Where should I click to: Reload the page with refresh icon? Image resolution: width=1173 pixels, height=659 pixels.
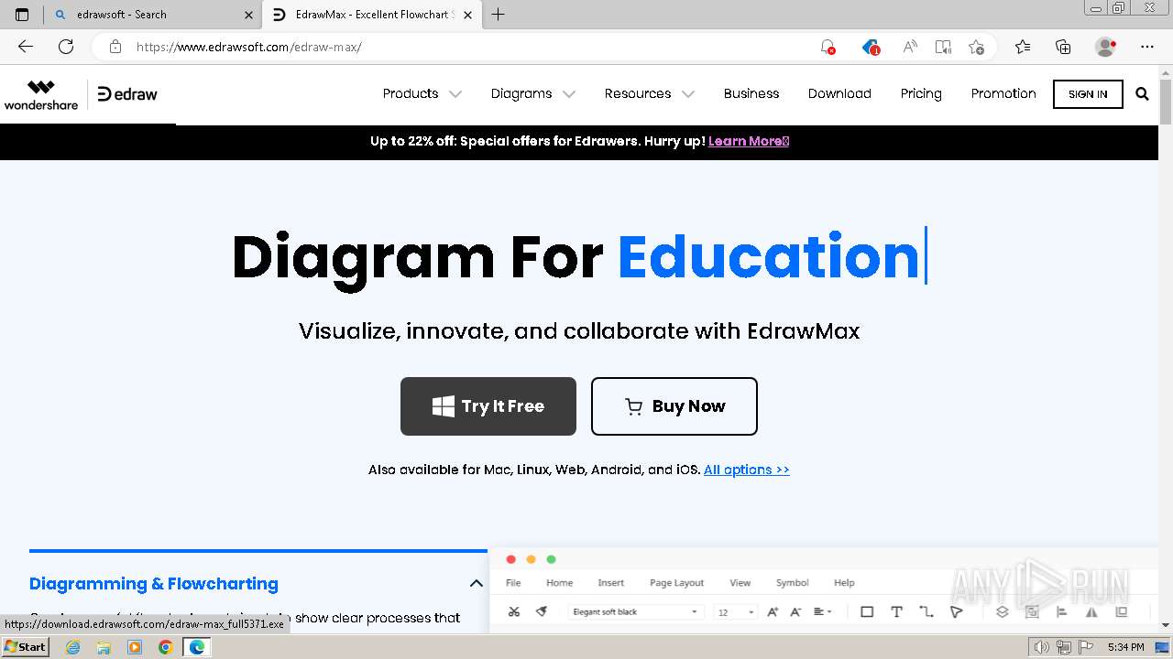coord(66,47)
